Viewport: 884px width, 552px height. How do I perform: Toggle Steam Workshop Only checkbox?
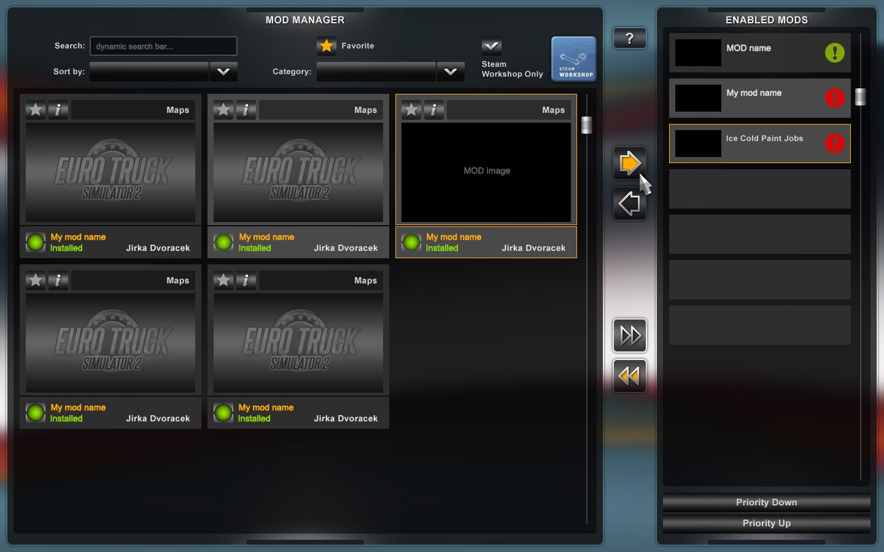(492, 46)
